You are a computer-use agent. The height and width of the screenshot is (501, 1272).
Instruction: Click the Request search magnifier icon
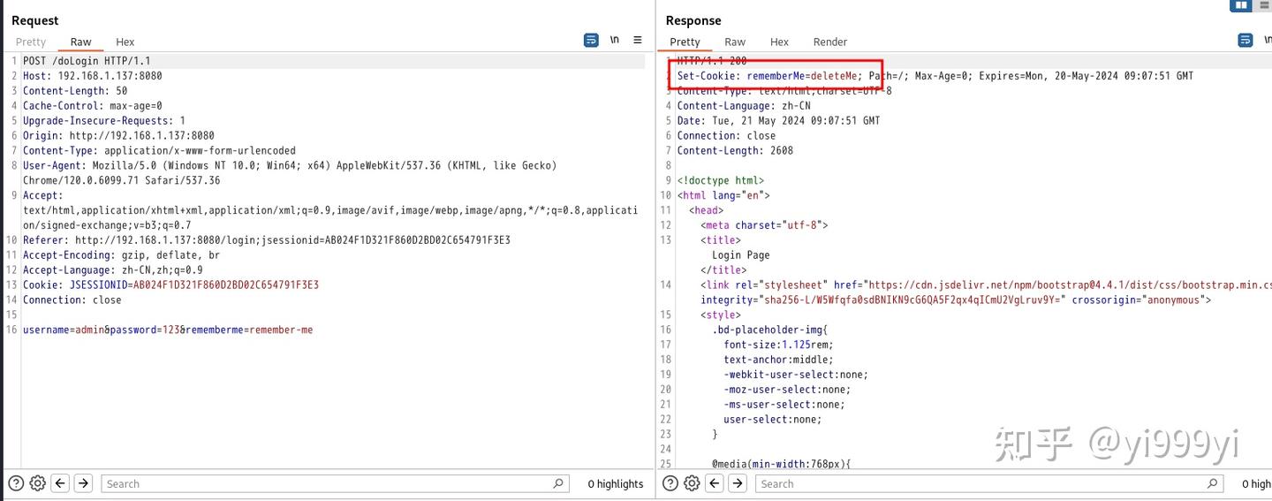click(x=558, y=483)
